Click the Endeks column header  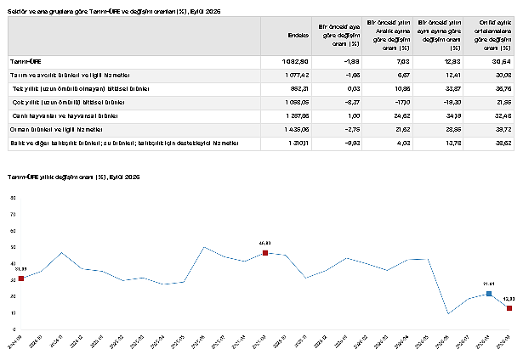tap(298, 36)
